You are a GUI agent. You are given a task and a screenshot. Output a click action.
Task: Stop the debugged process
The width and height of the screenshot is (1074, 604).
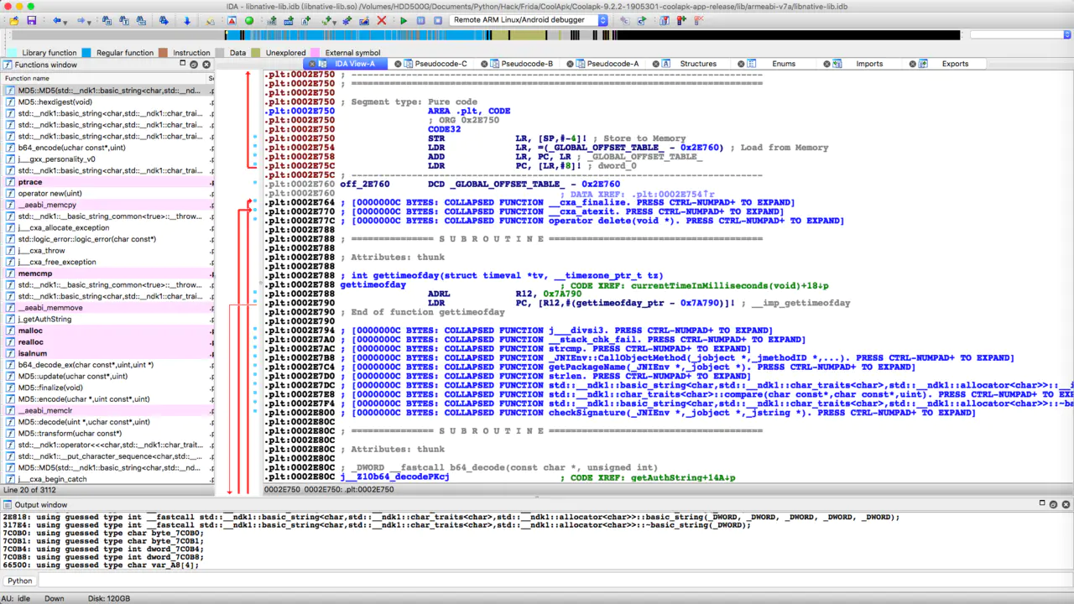click(x=437, y=20)
